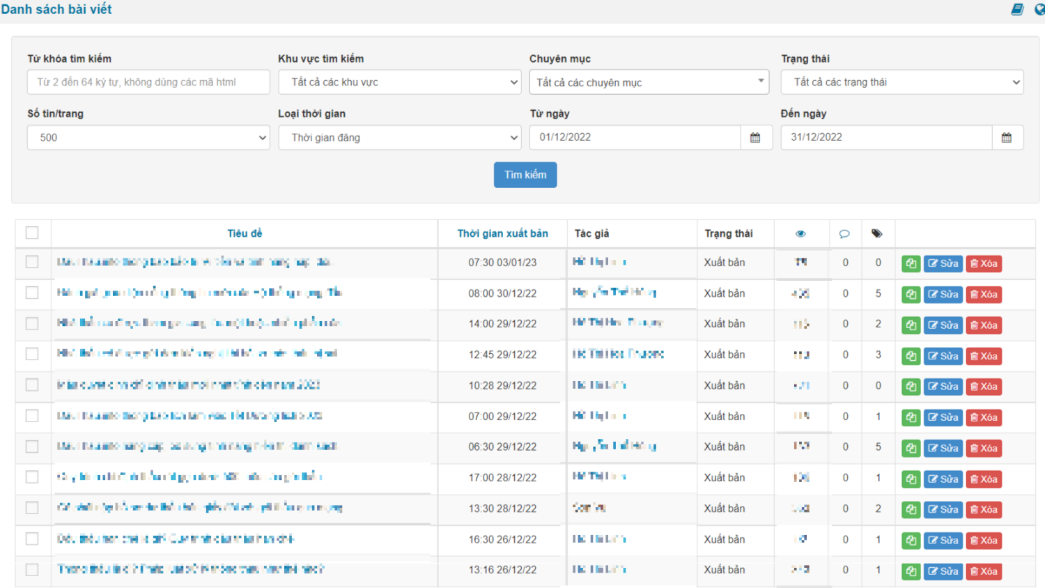Viewport: 1045px width, 588px height.
Task: Click the green copy icon for the 07:30 03/01/23 row
Action: (911, 263)
